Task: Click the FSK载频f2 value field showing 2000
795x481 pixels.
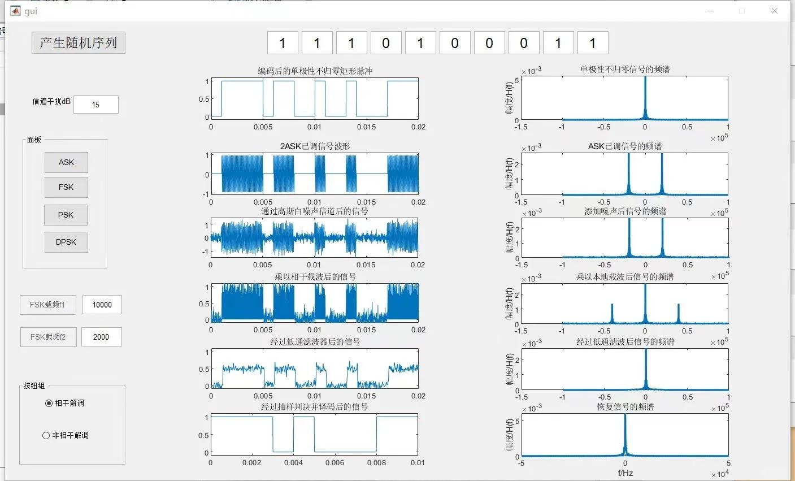Action: click(102, 337)
